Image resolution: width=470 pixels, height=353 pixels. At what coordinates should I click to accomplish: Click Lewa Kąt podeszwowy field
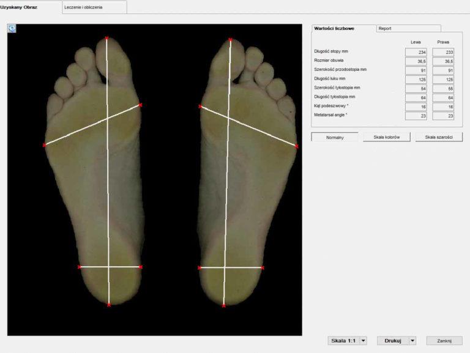click(x=416, y=106)
